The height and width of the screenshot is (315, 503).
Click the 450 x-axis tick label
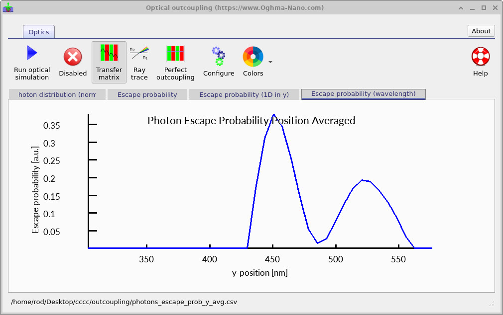coord(272,259)
